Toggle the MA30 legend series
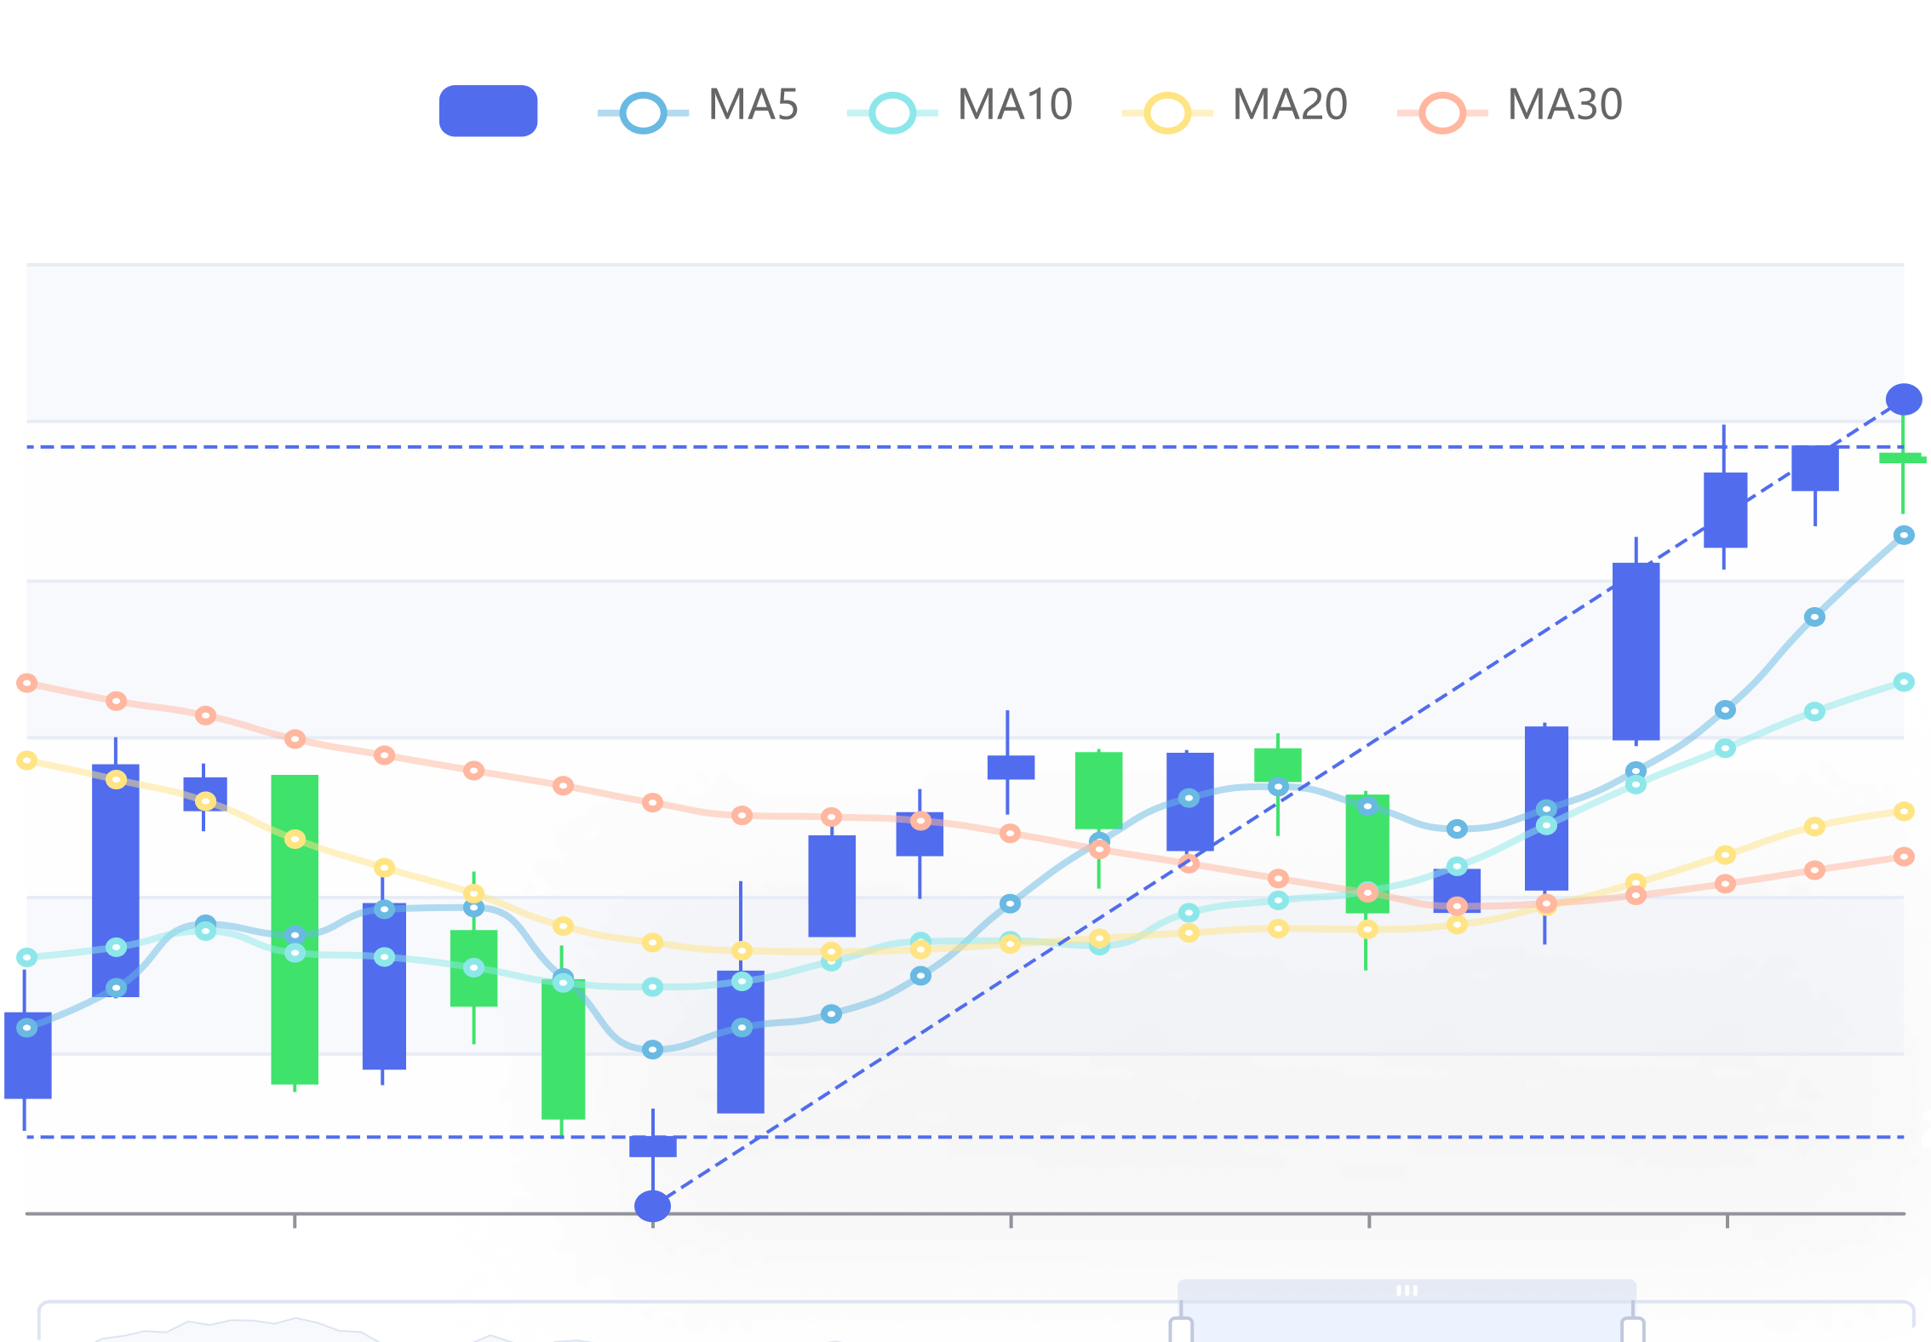This screenshot has height=1342, width=1931. pos(1510,110)
